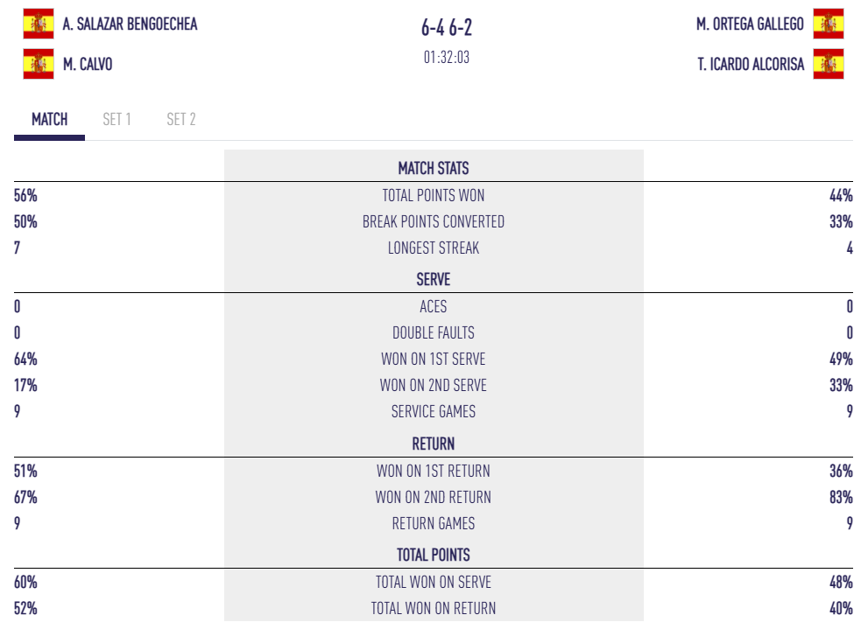Switch to the MATCH tab
The width and height of the screenshot is (868, 636).
point(49,120)
